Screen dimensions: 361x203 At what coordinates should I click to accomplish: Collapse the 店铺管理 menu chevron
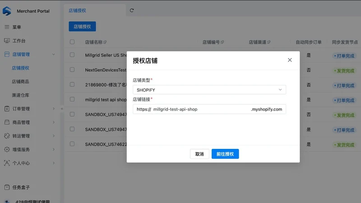pyautogui.click(x=54, y=55)
